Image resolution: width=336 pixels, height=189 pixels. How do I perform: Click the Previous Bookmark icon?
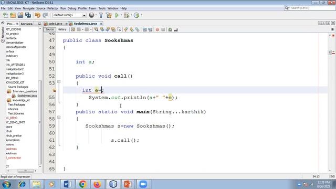pos(126,29)
